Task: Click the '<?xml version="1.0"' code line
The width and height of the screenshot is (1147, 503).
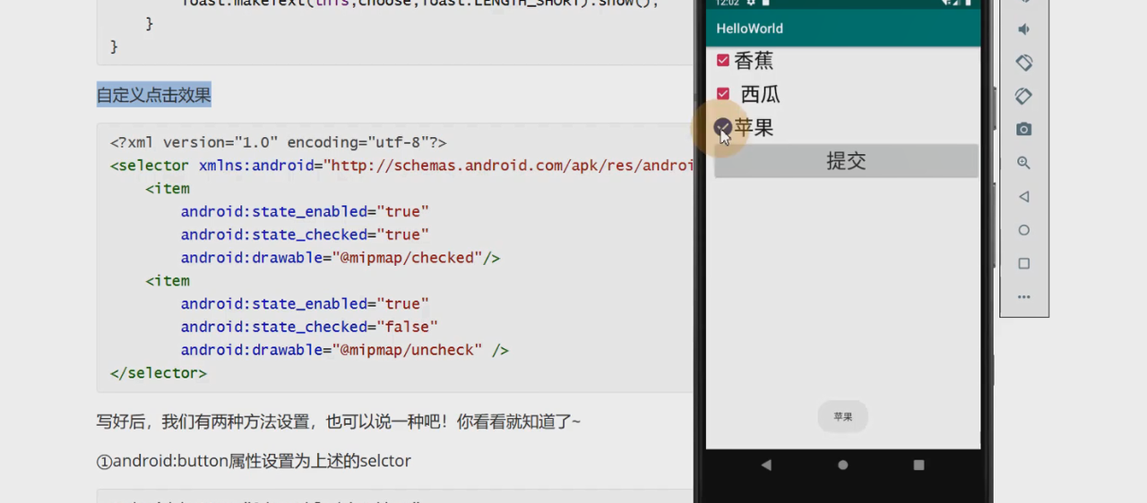Action: pyautogui.click(x=278, y=142)
